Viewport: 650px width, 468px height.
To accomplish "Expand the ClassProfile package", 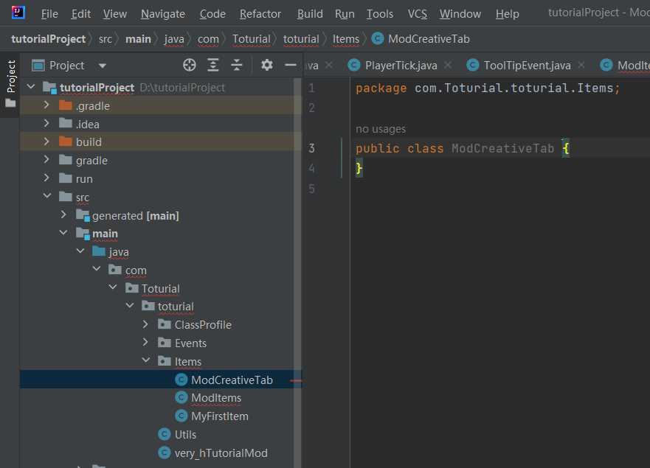I will pyautogui.click(x=145, y=324).
